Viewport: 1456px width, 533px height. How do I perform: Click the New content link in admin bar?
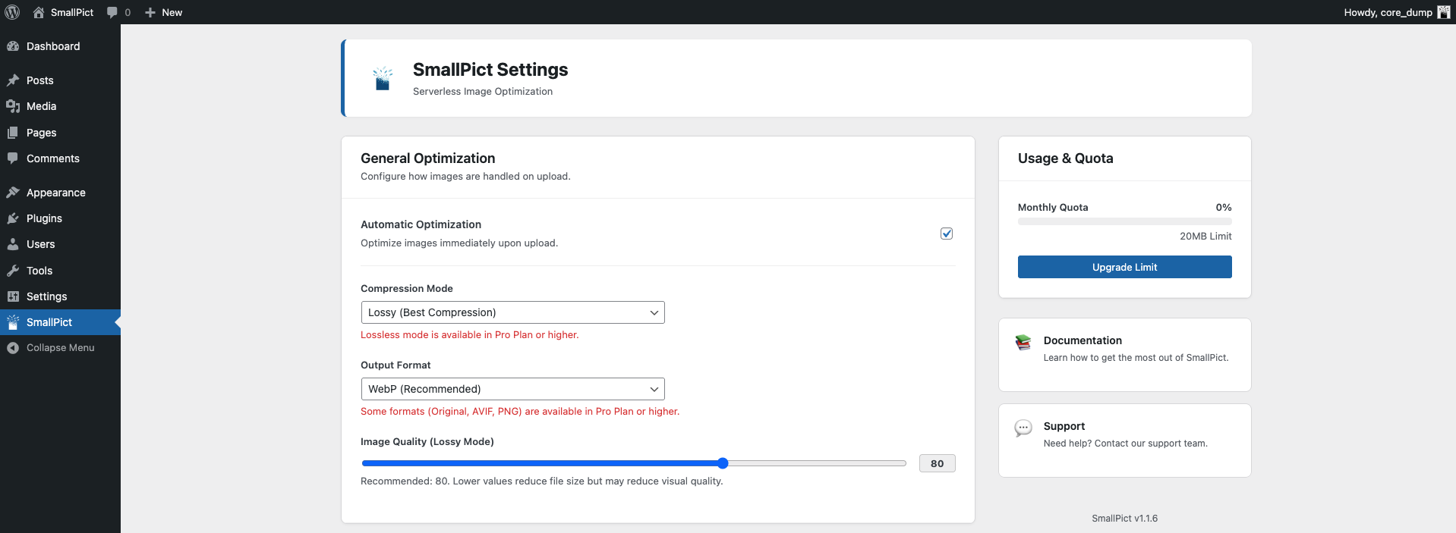(164, 12)
